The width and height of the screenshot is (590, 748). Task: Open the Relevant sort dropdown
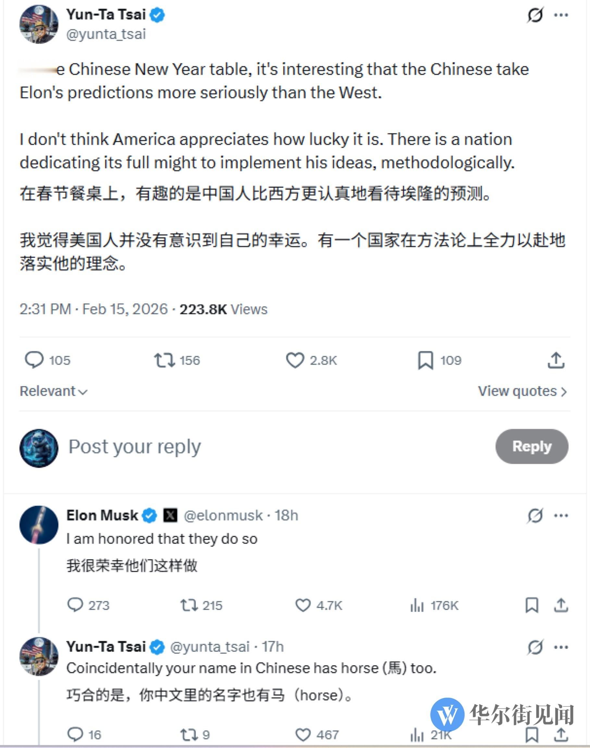(53, 391)
